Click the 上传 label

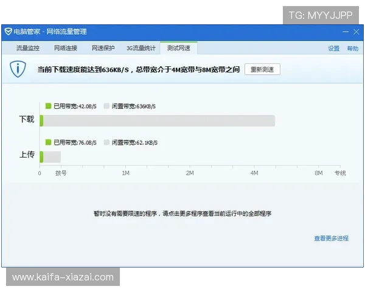(x=27, y=155)
